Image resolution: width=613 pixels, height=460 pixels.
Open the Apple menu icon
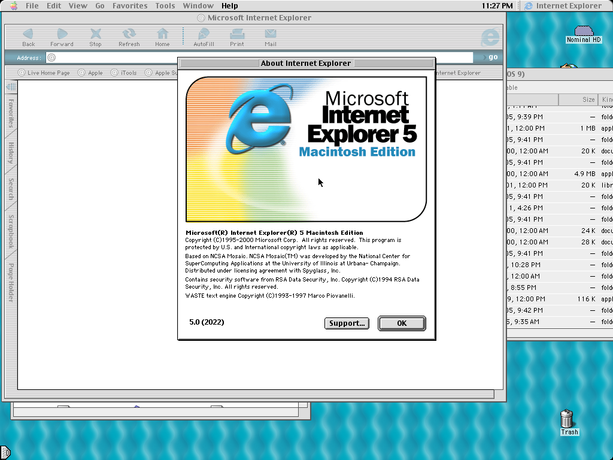[14, 5]
